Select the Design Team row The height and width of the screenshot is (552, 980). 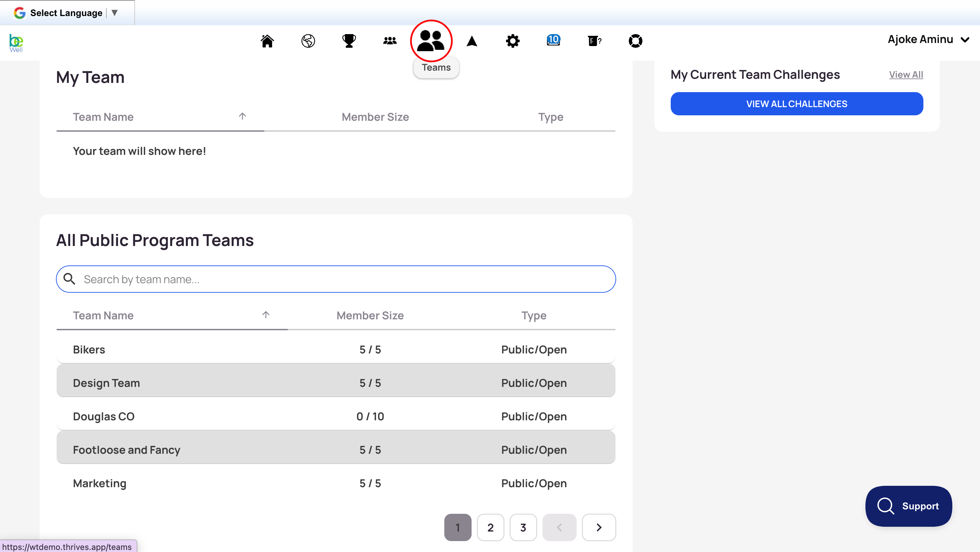click(336, 381)
